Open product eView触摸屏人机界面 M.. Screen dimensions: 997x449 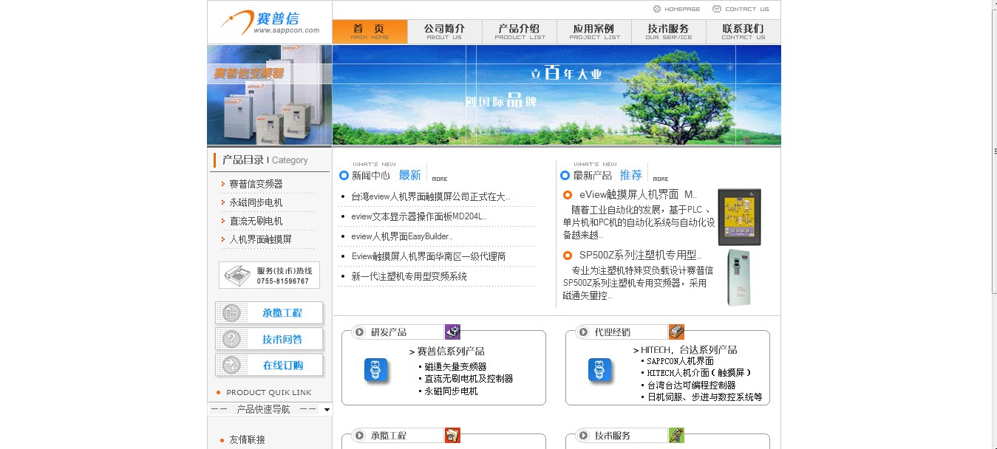pos(638,194)
